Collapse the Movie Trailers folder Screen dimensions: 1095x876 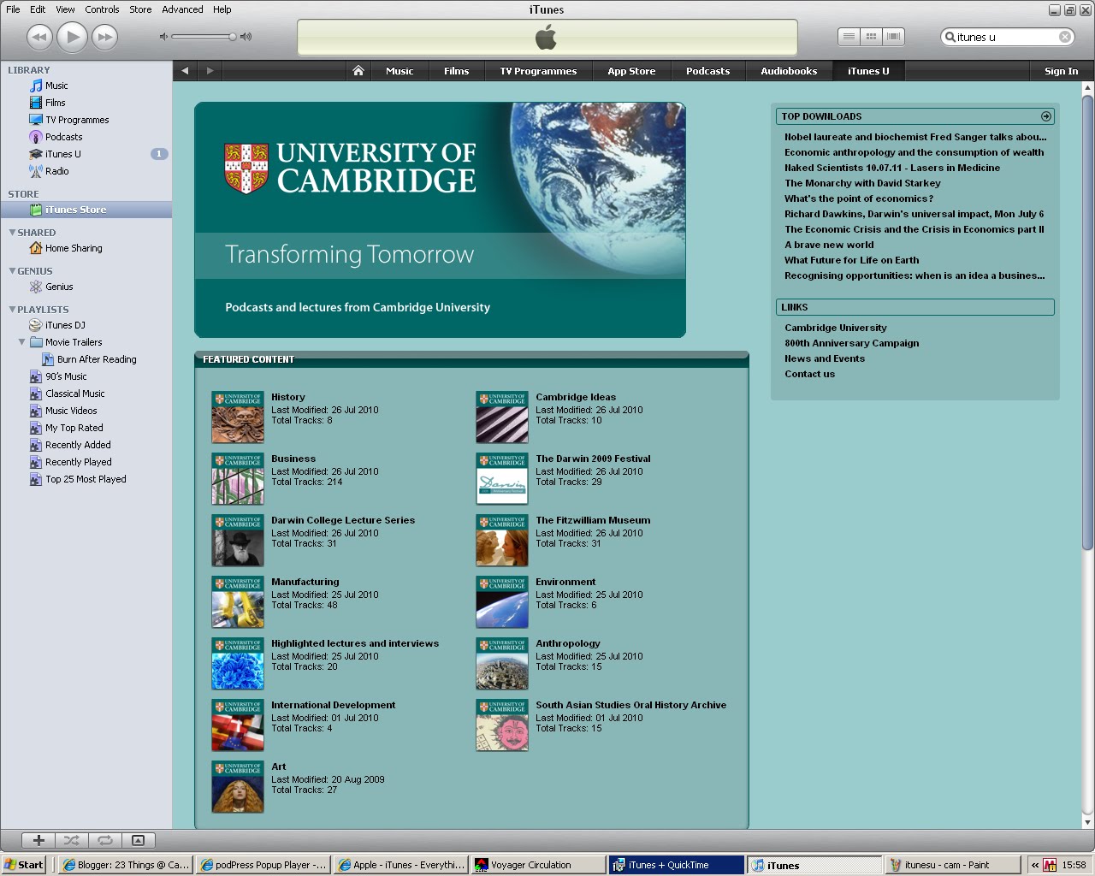(21, 342)
